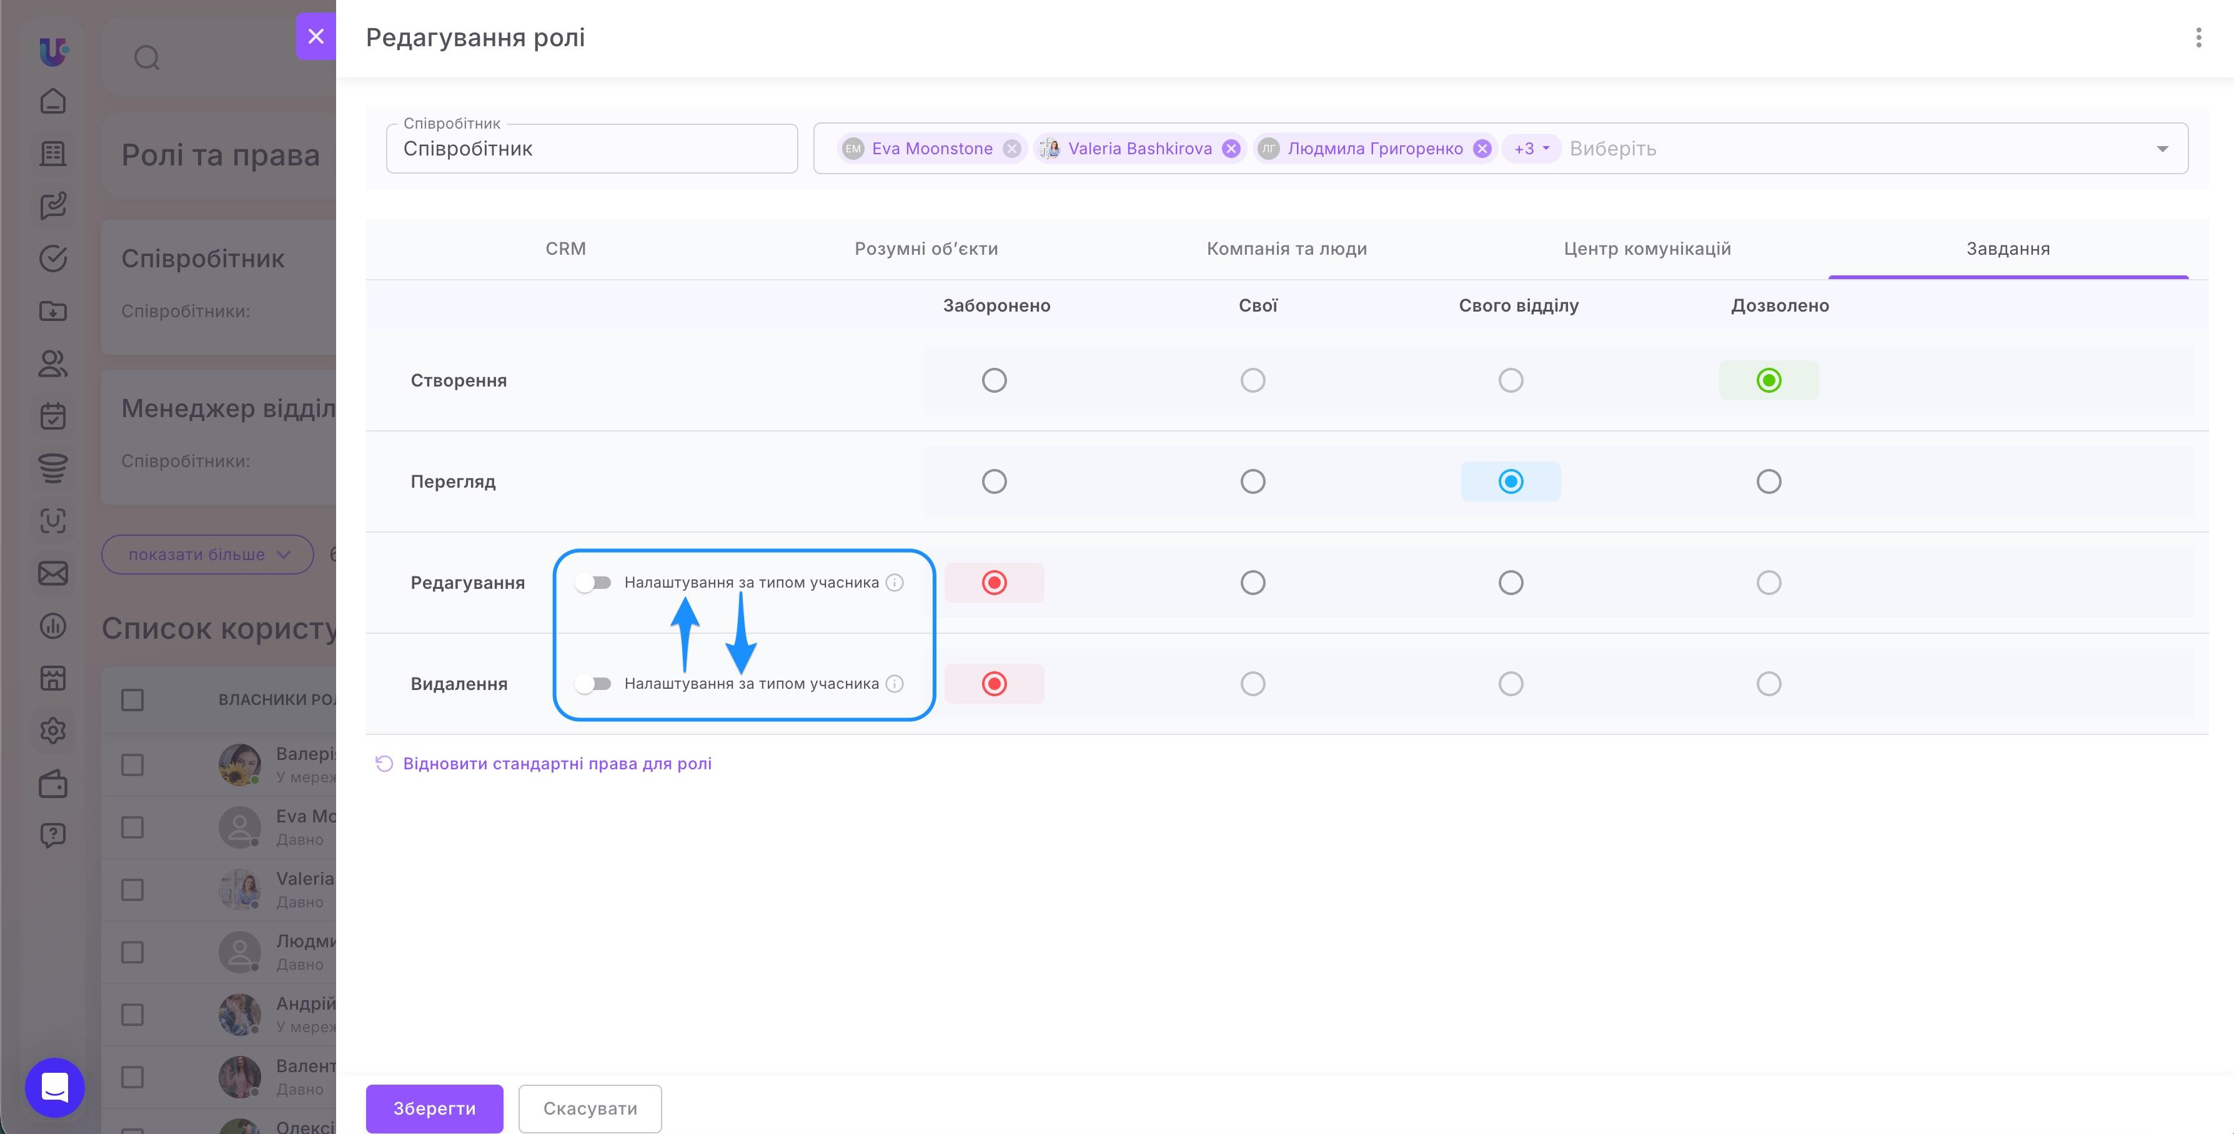
Task: Select Заборонено for the Перегляд row
Action: 994,481
